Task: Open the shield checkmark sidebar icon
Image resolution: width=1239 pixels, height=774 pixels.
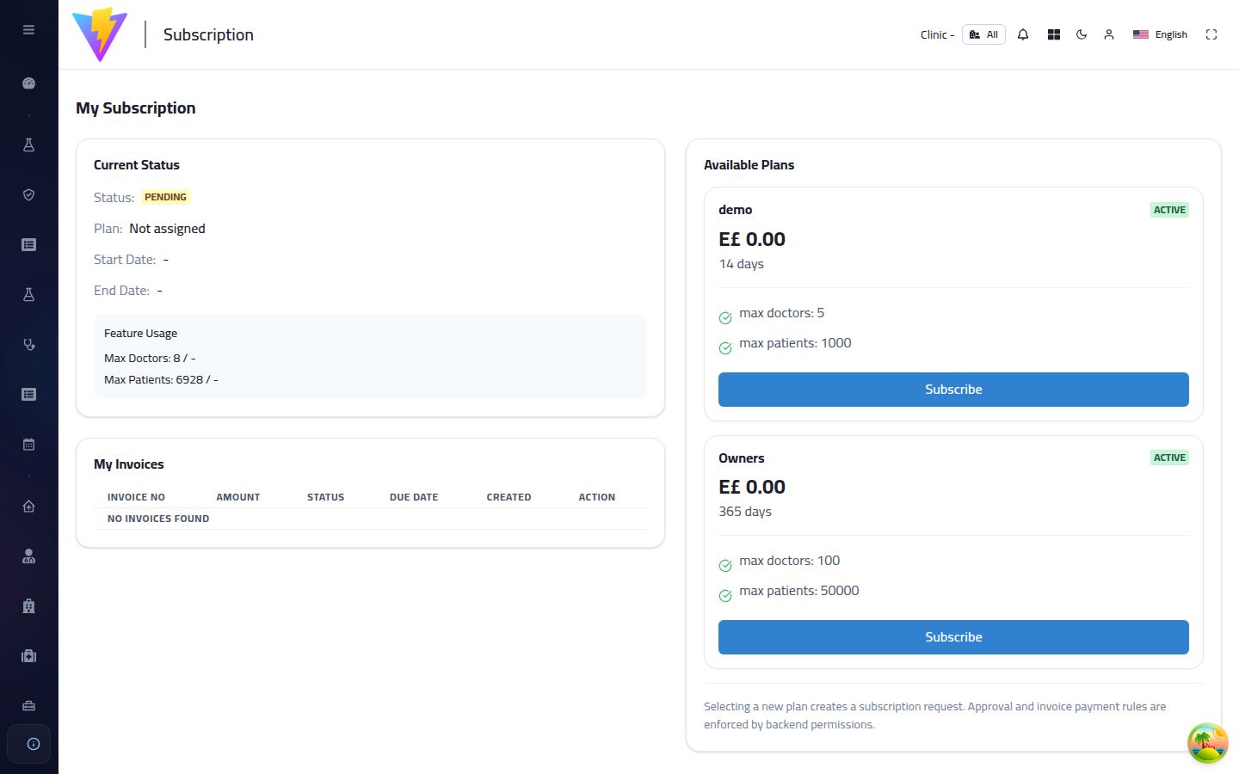Action: (x=28, y=195)
